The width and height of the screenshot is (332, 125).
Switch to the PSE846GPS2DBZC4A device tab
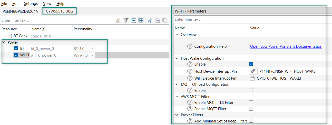coord(20,11)
